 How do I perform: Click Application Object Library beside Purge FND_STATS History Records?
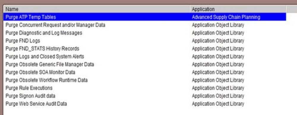click(218, 49)
